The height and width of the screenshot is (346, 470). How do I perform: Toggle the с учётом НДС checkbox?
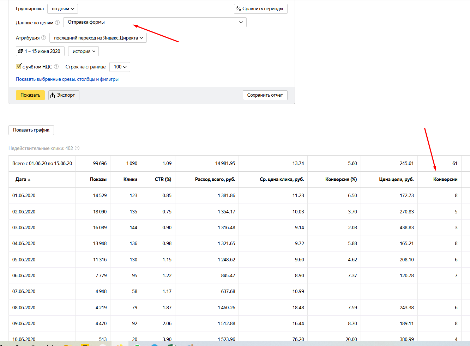[19, 66]
